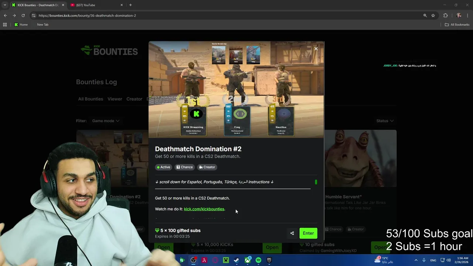Viewport: 473px width, 266px height.
Task: Bookmark this page with star icon
Action: click(x=433, y=16)
